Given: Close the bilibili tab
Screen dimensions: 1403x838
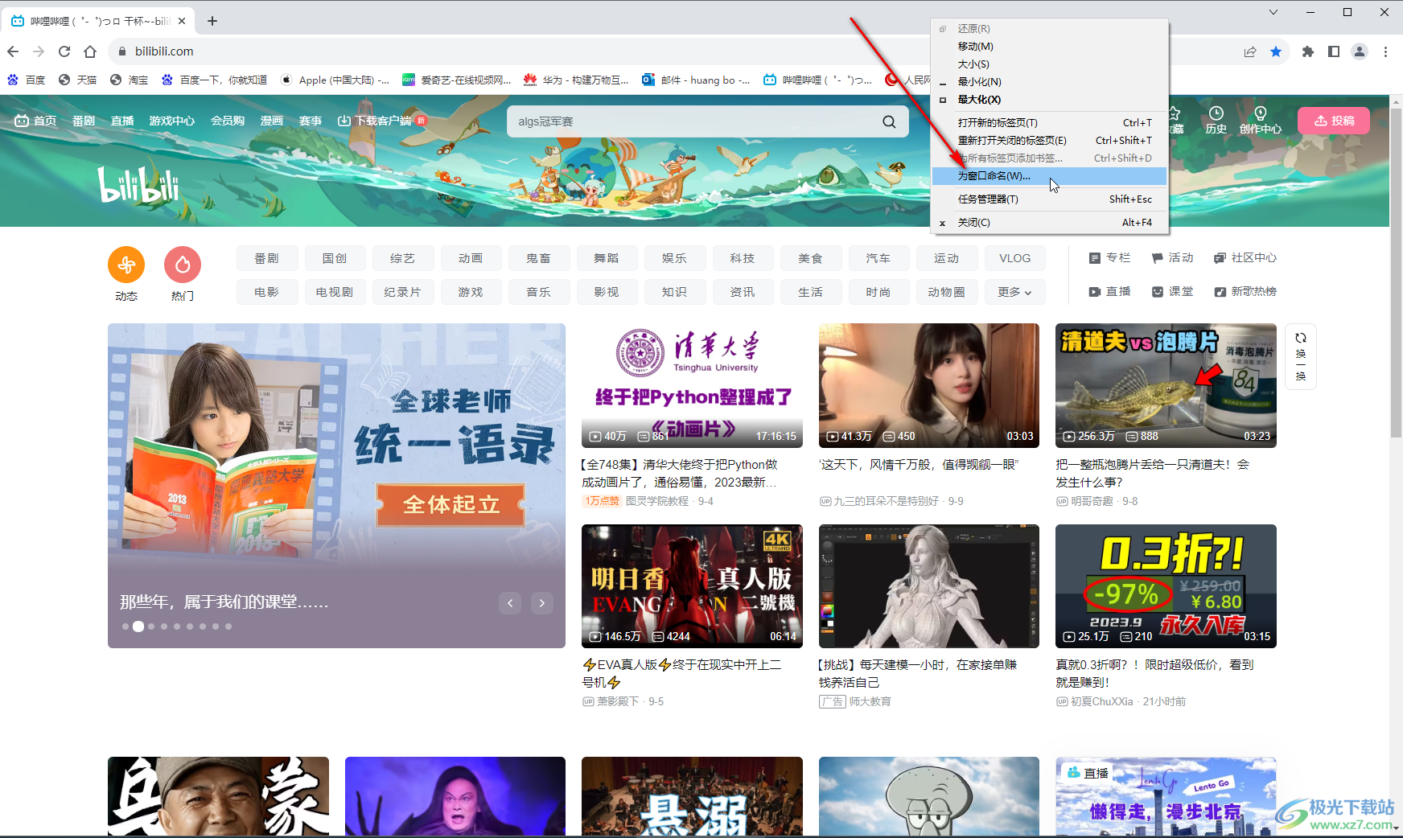Looking at the screenshot, I should (x=183, y=21).
